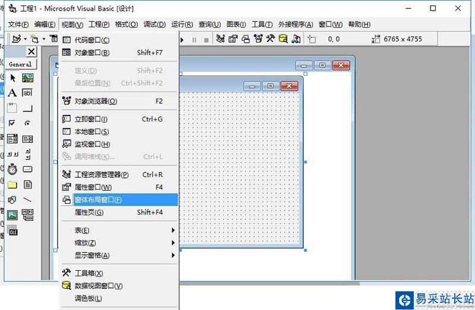Select the OptionButton control tool

coord(27,123)
